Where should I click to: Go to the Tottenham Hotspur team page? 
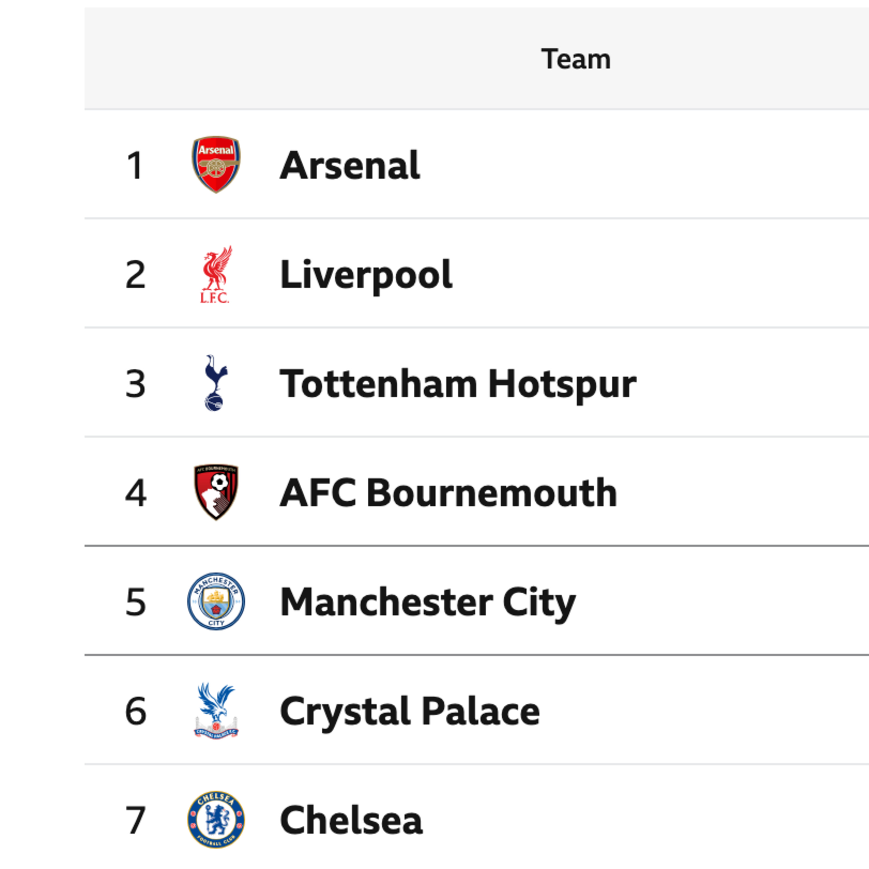pyautogui.click(x=457, y=384)
